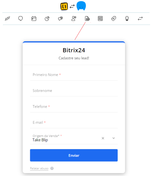Open the single chat bubble icon

[x=20, y=19]
